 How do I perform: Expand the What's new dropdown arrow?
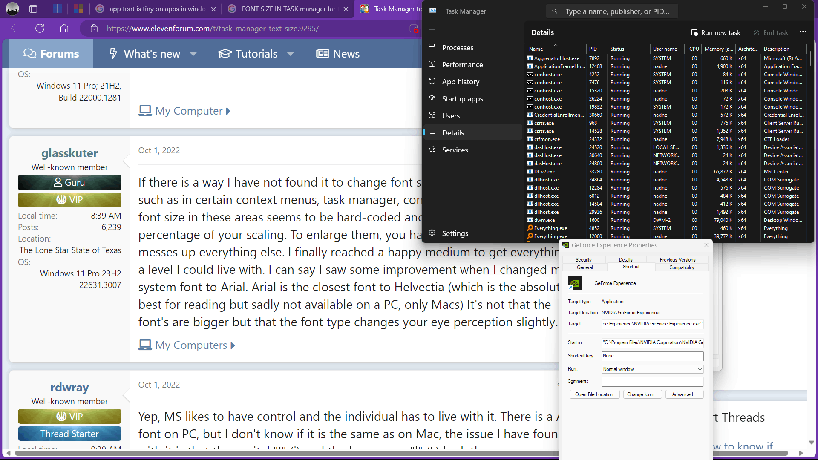click(193, 54)
